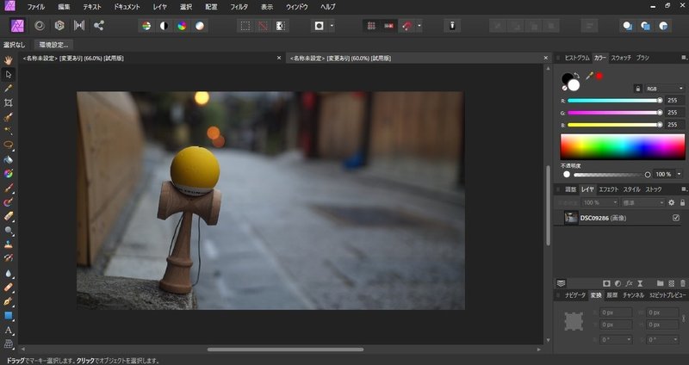Click the rainbow color spectrum bar
This screenshot has width=689, height=365.
(x=622, y=146)
